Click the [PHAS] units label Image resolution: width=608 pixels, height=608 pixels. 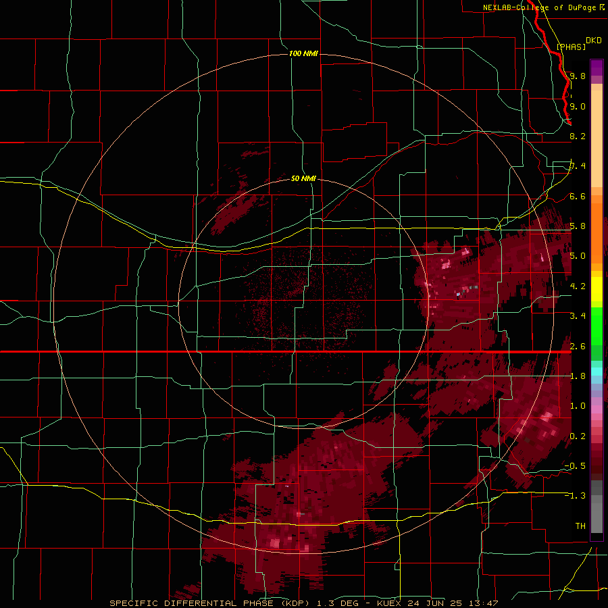click(x=571, y=47)
